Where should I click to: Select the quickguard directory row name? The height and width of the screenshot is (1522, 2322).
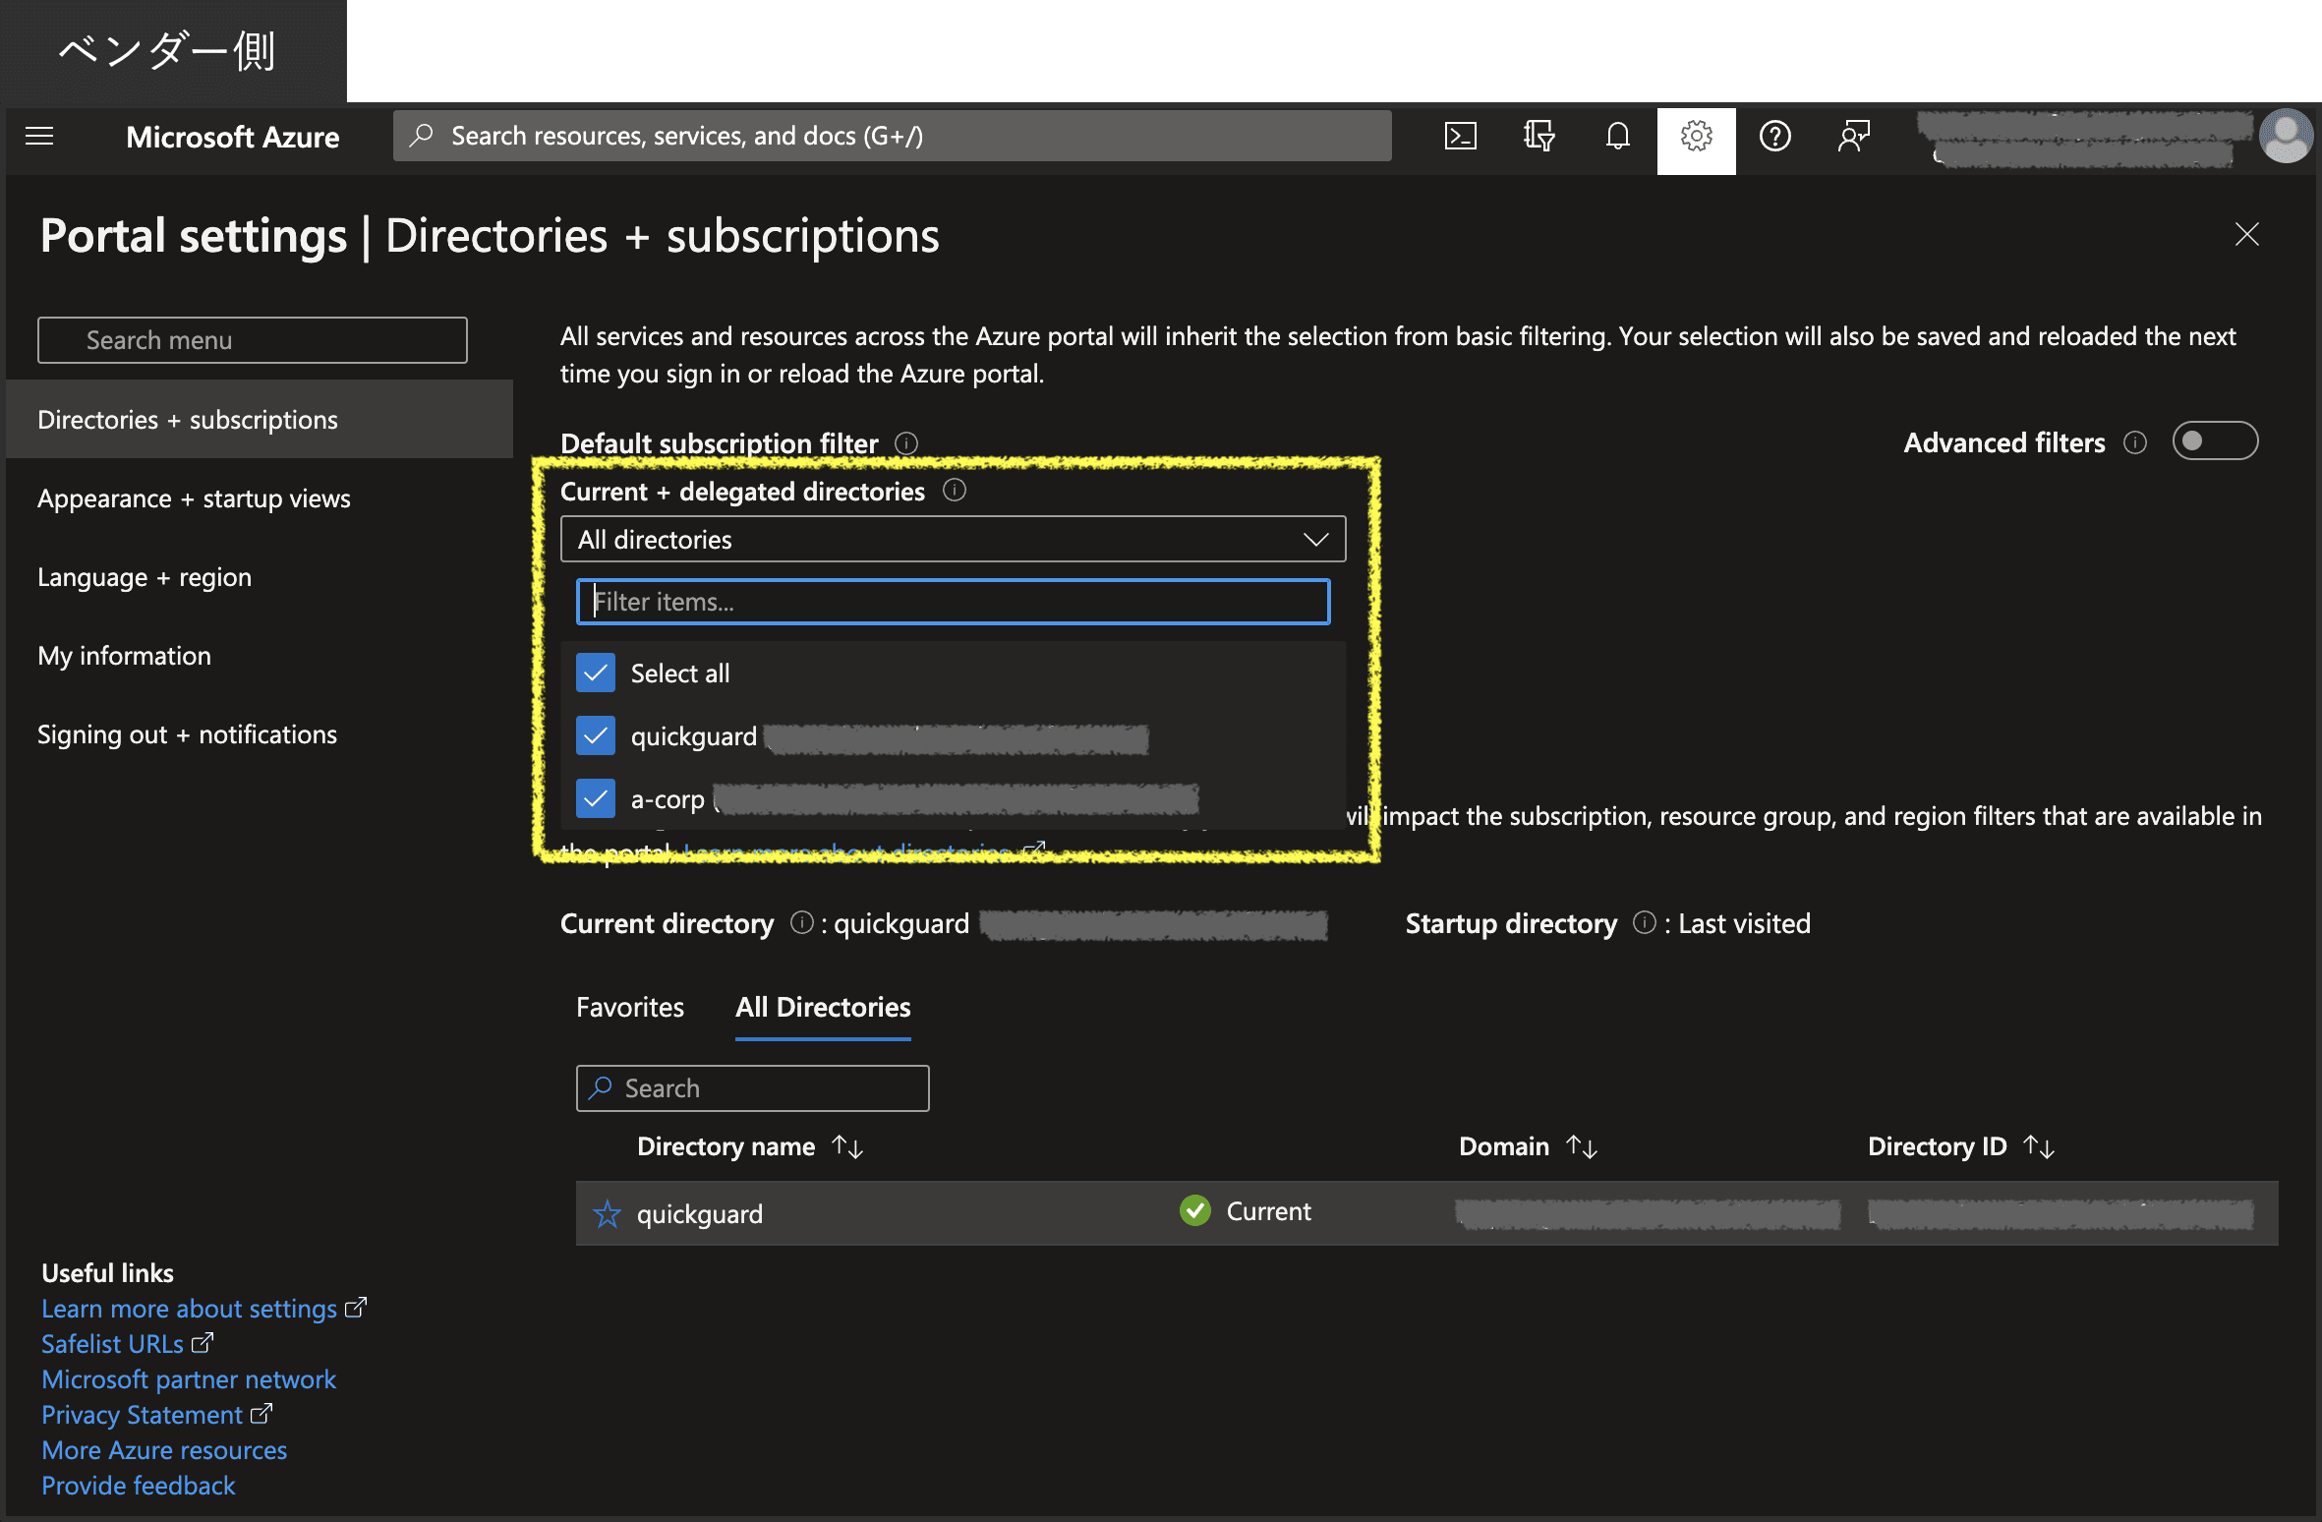700,1214
